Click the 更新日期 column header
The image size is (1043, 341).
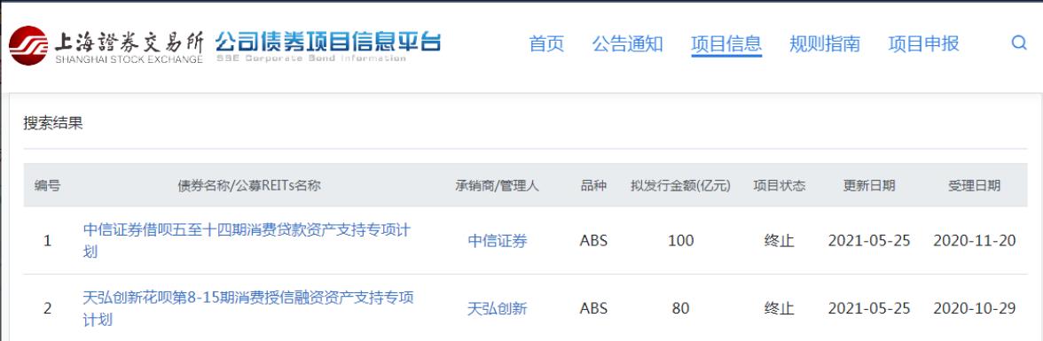click(869, 185)
